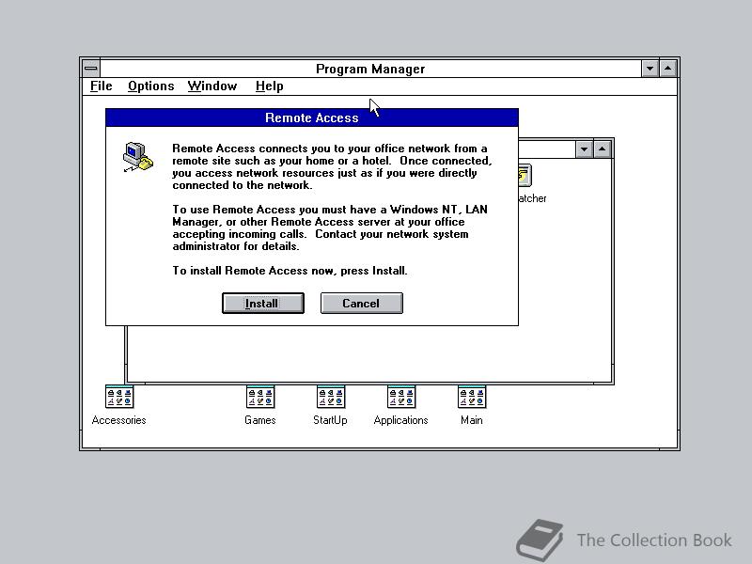
Task: Open the Main program group
Action: click(x=471, y=396)
